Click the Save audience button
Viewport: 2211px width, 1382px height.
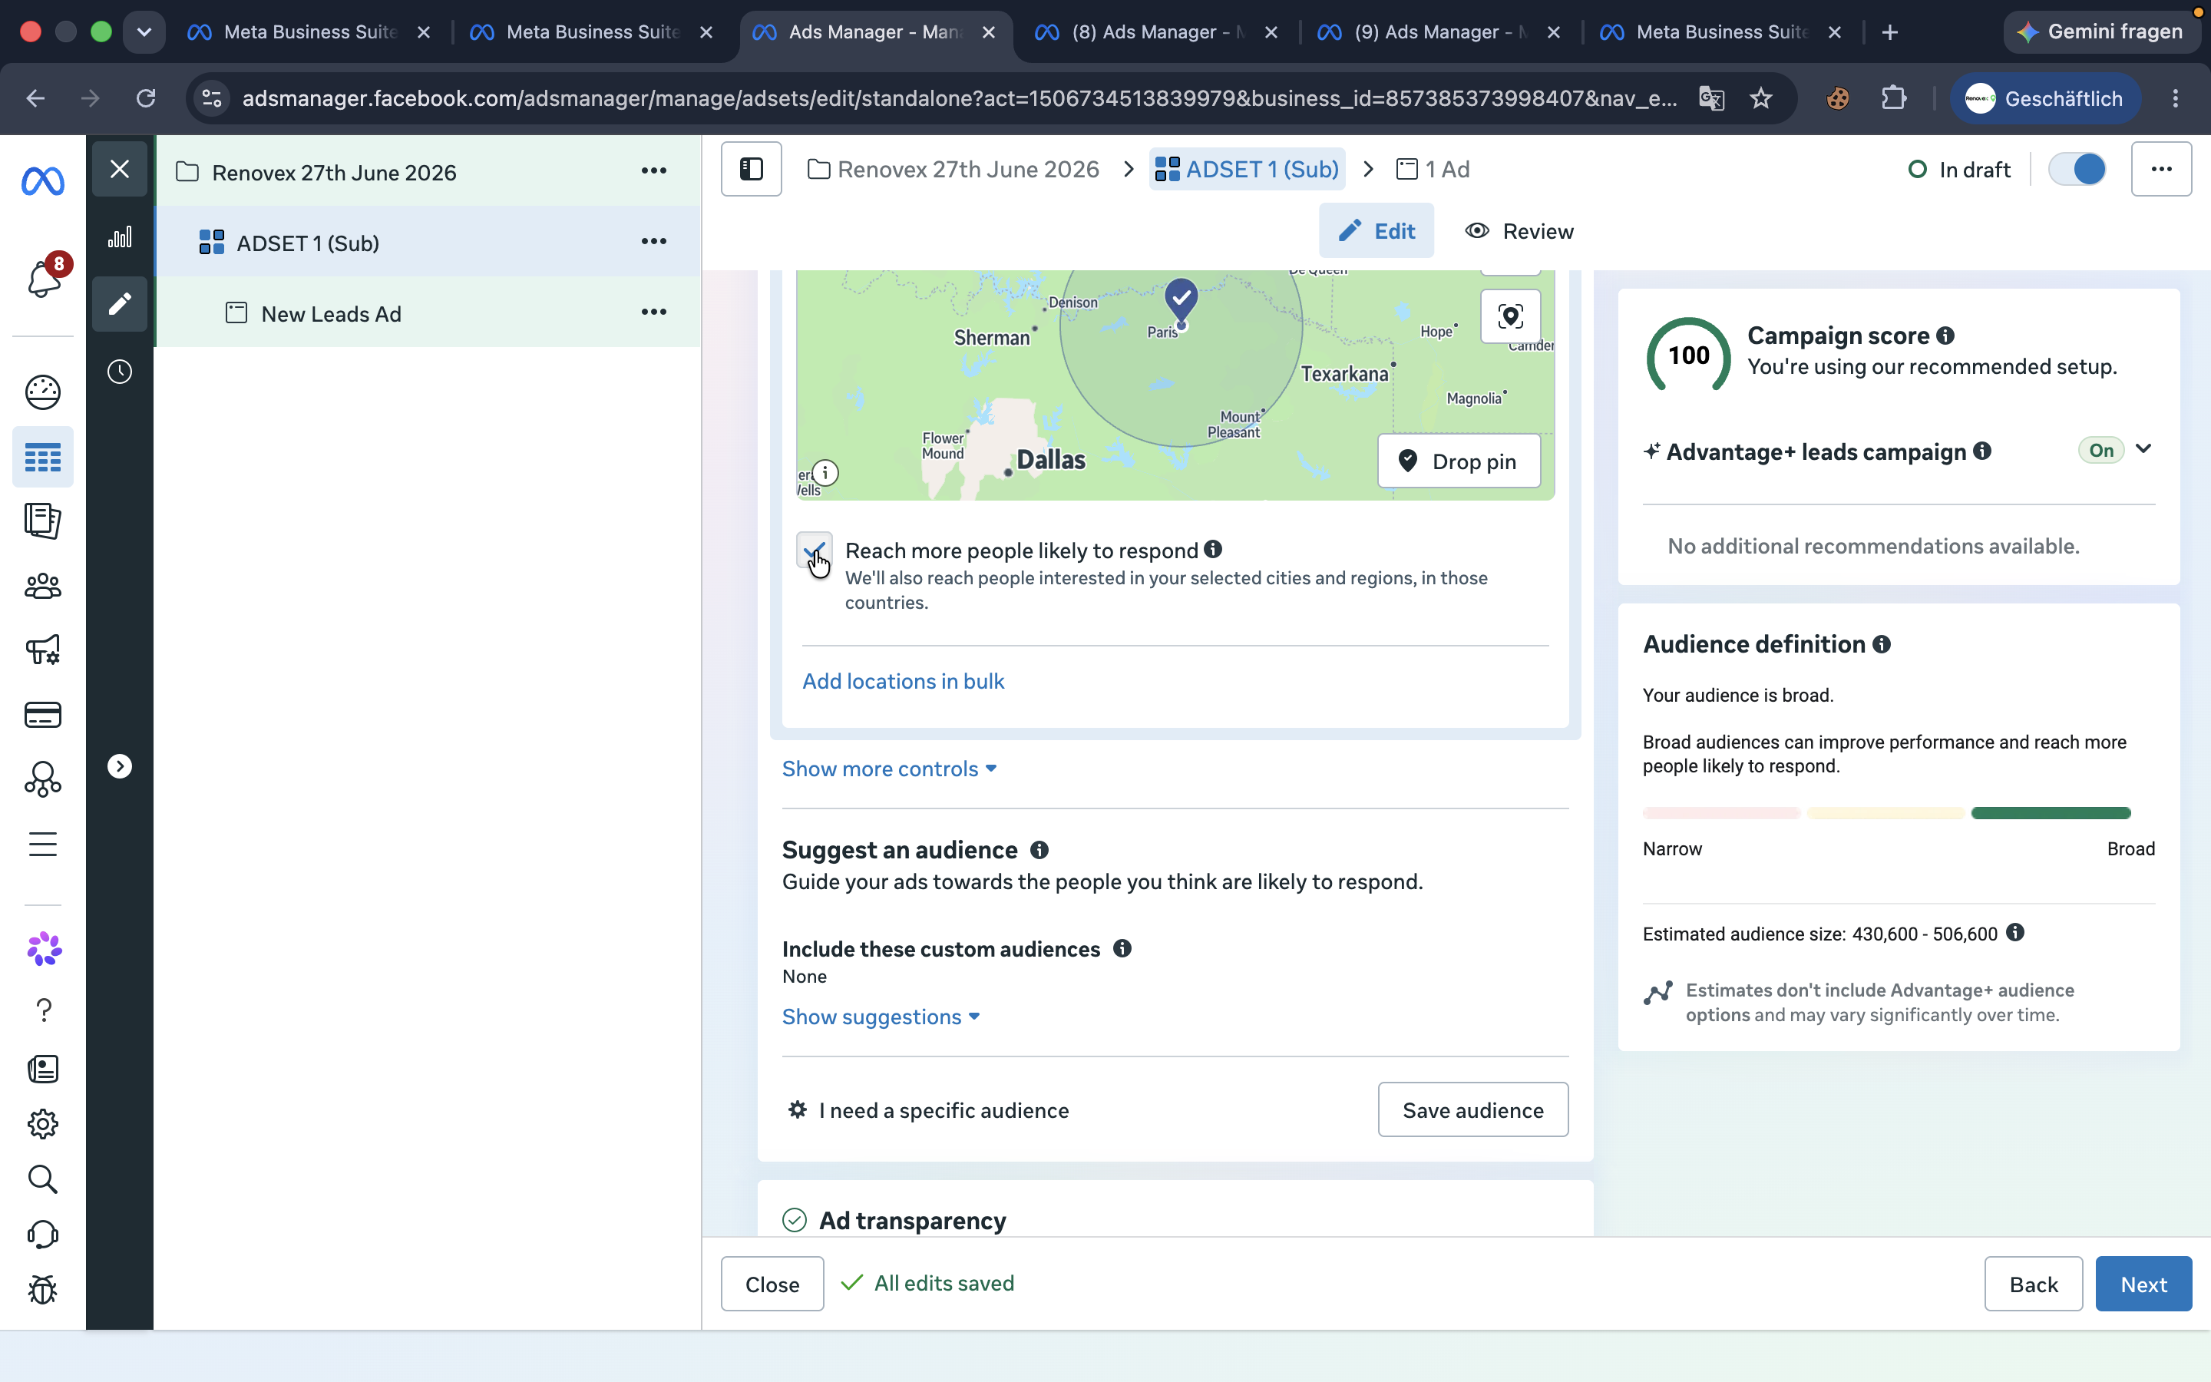1472,1109
